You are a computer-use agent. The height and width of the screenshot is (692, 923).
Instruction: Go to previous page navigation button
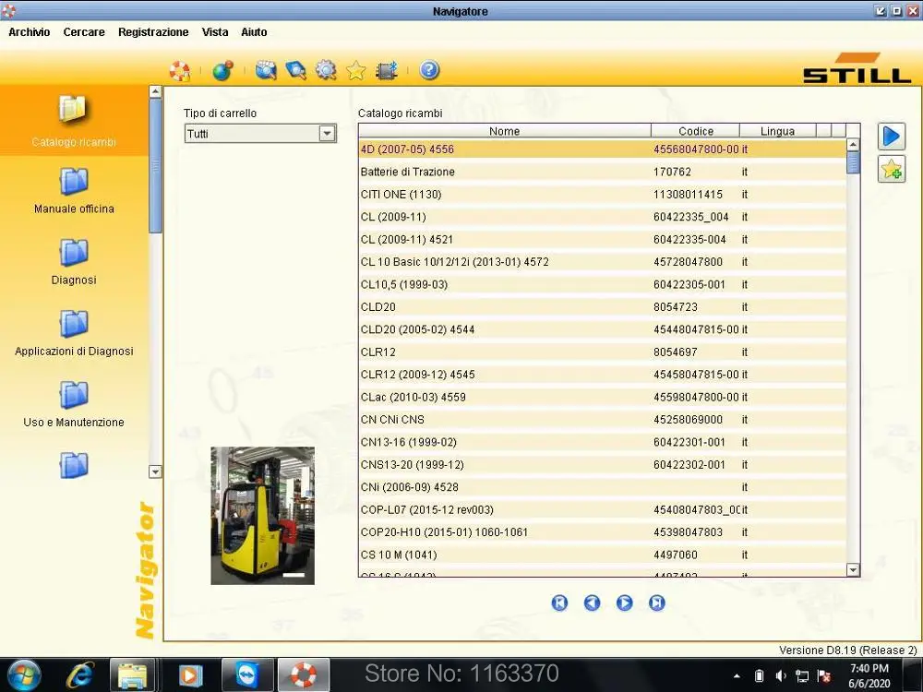pyautogui.click(x=592, y=603)
